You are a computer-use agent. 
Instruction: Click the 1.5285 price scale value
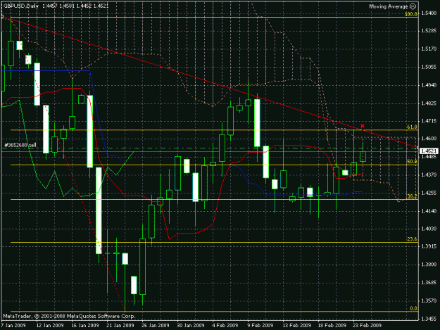click(429, 30)
